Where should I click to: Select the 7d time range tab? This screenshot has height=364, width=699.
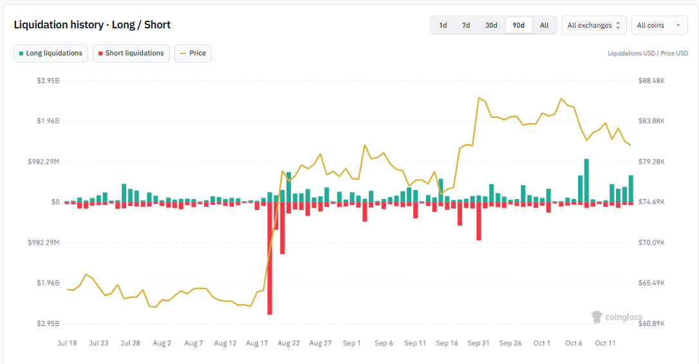click(466, 25)
